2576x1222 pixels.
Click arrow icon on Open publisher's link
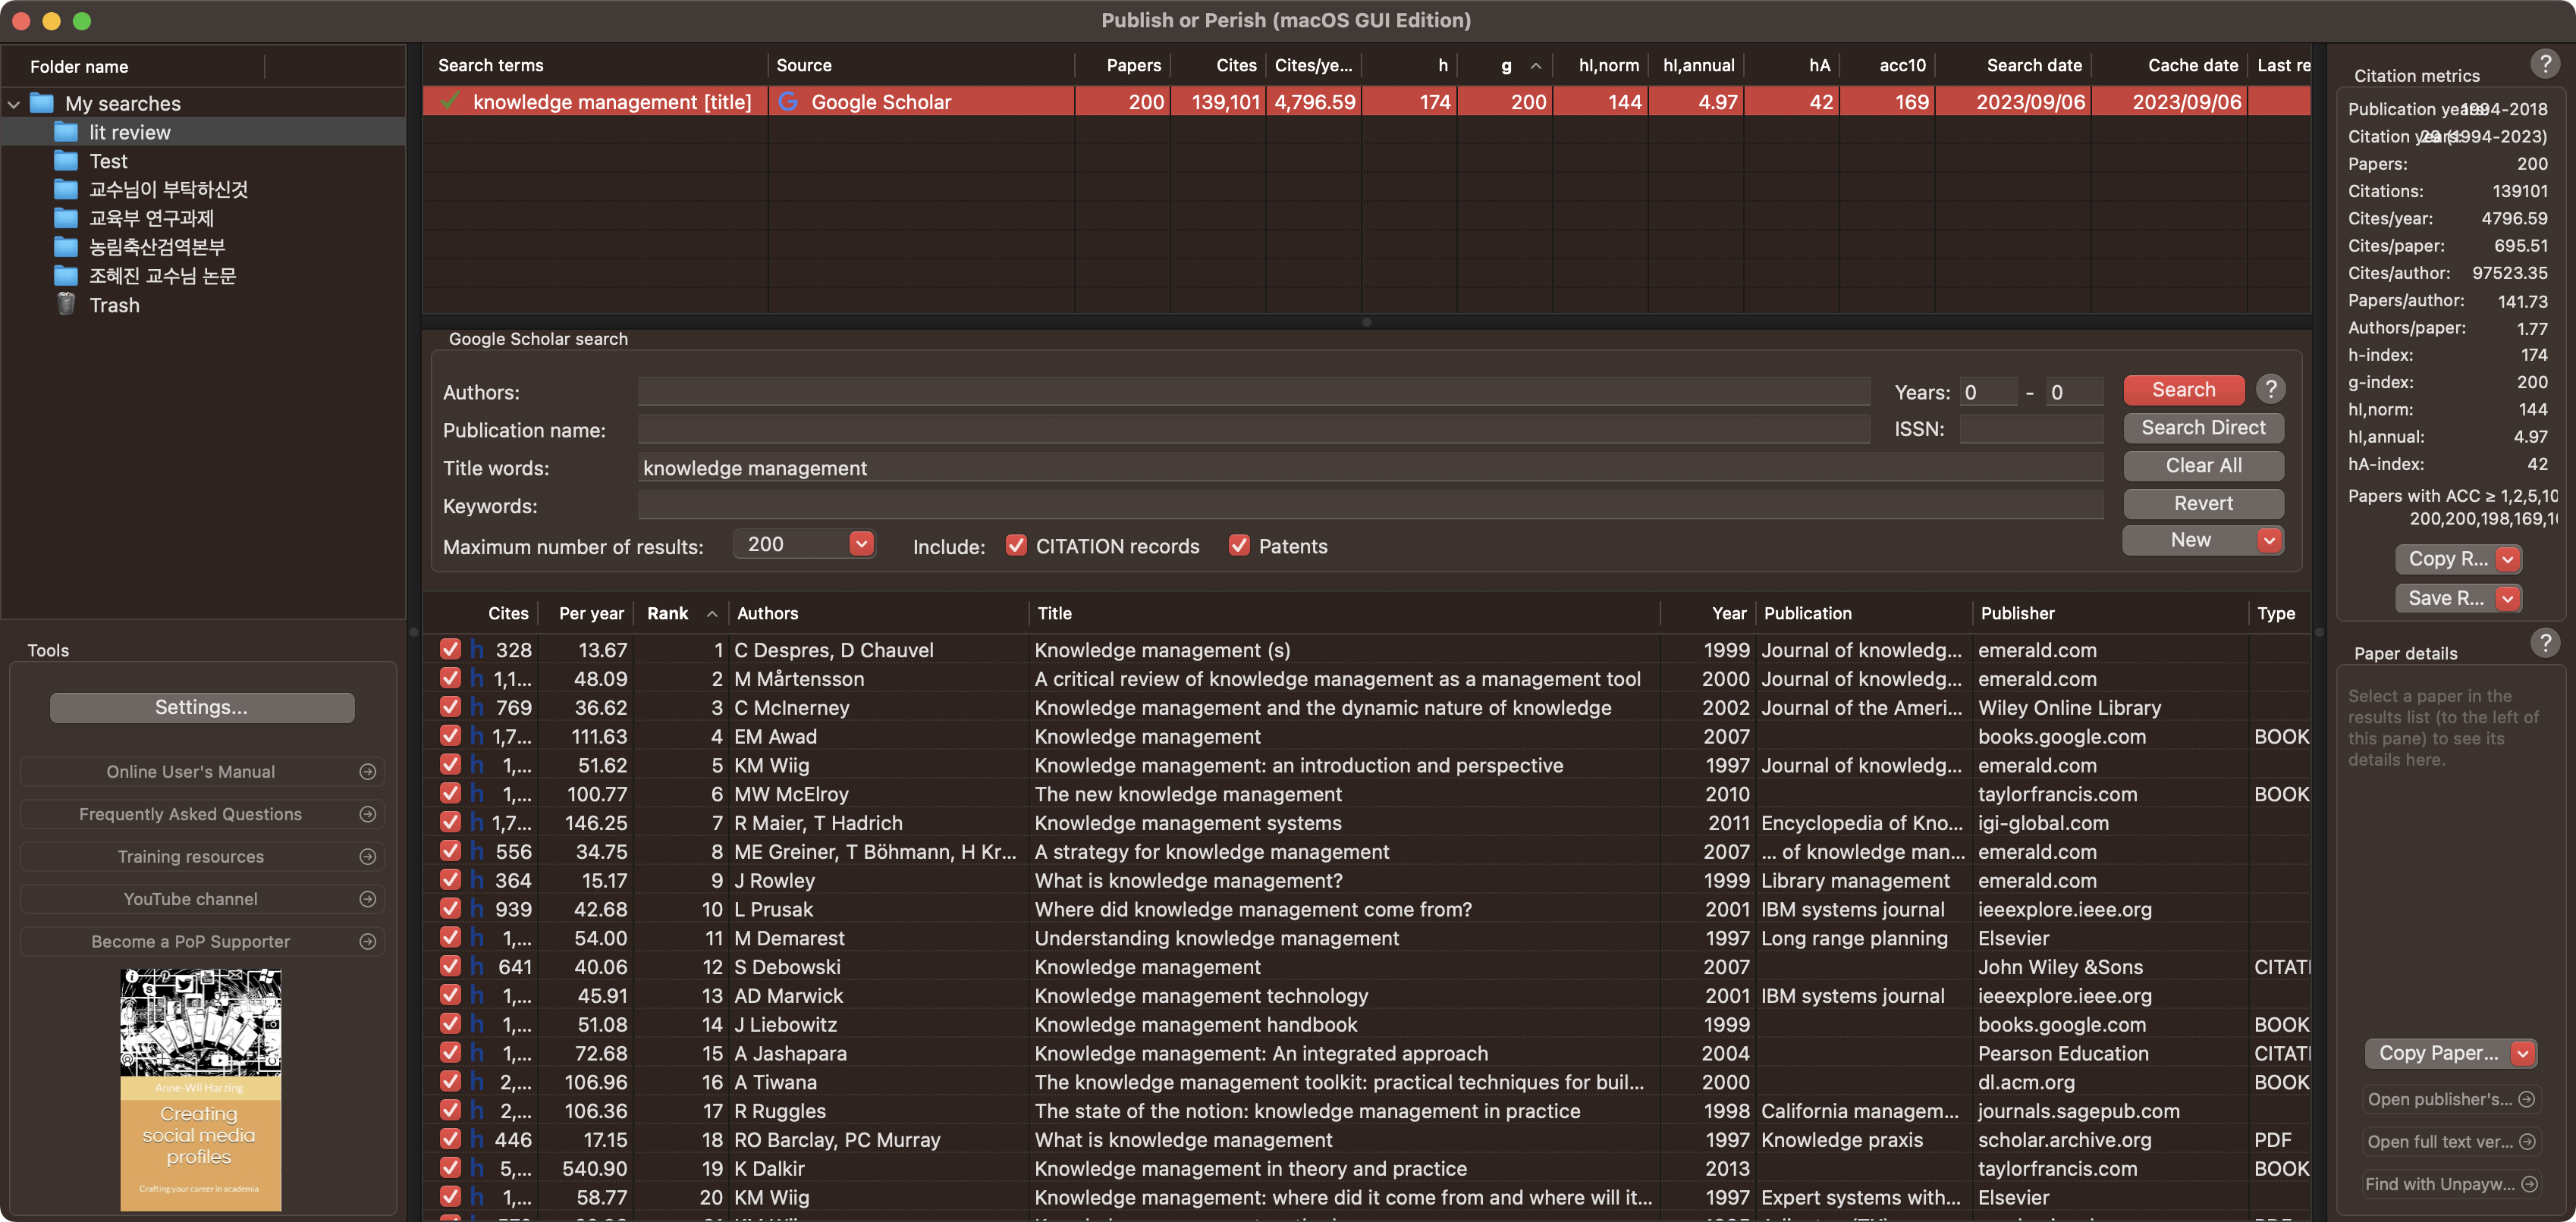coord(2527,1099)
